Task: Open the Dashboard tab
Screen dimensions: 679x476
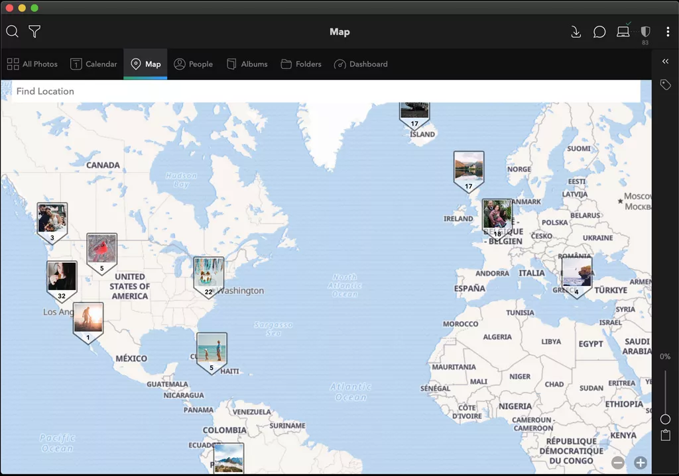Action: click(x=361, y=64)
